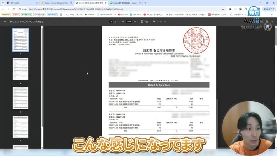Select the オレンジコネックスジャパン株式会社 tab
The height and width of the screenshot is (156, 277).
(91, 3)
